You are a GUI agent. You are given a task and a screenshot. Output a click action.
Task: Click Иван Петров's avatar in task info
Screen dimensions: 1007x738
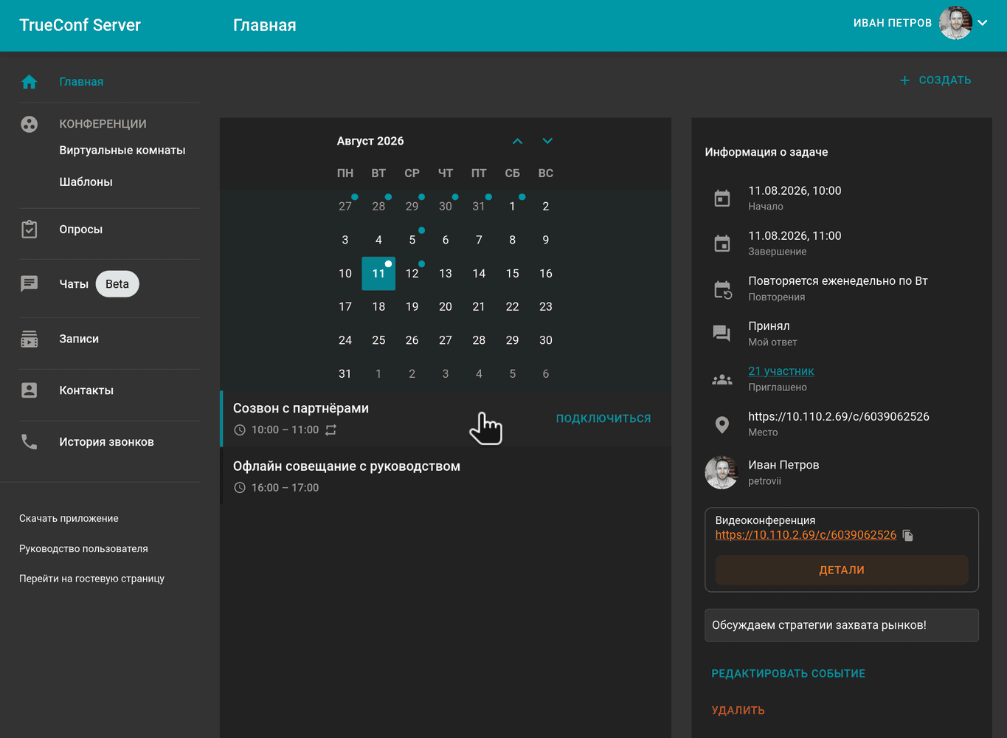pyautogui.click(x=721, y=472)
